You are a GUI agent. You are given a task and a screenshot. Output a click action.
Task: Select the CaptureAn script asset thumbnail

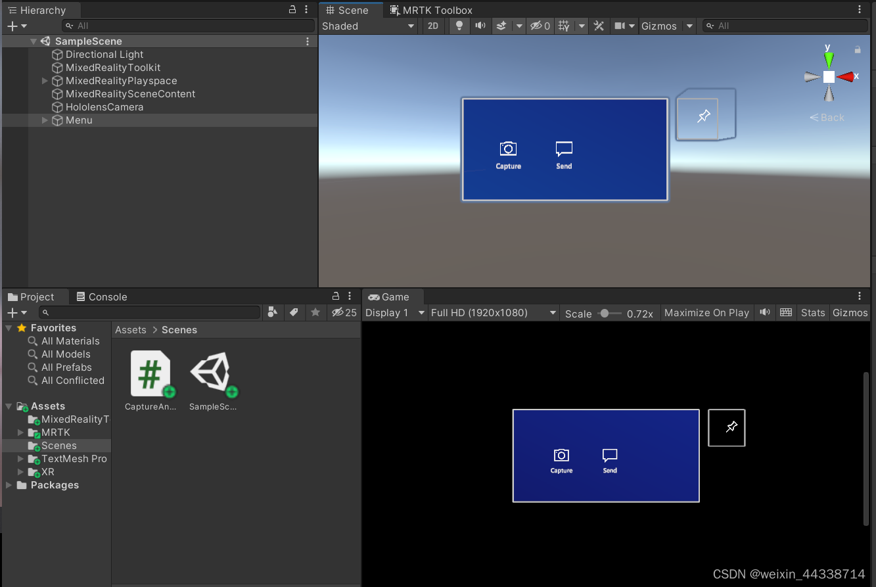tap(150, 373)
